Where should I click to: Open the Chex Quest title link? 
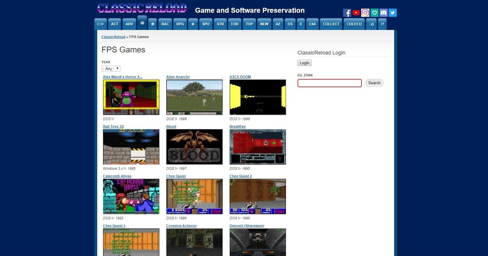(x=176, y=176)
